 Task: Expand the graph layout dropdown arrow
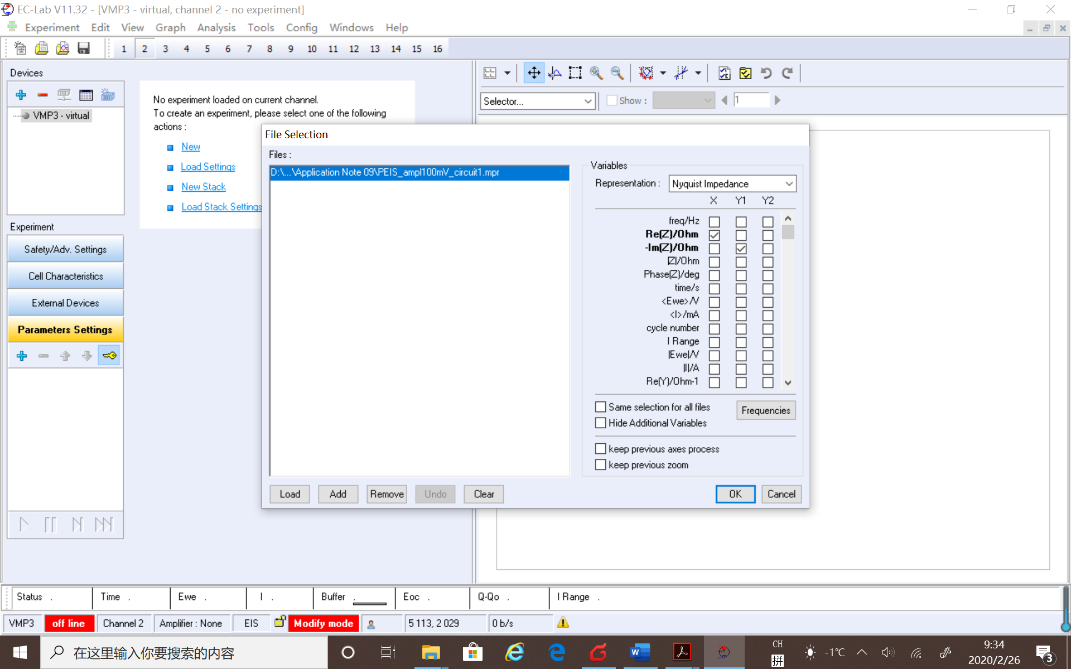[x=507, y=73]
